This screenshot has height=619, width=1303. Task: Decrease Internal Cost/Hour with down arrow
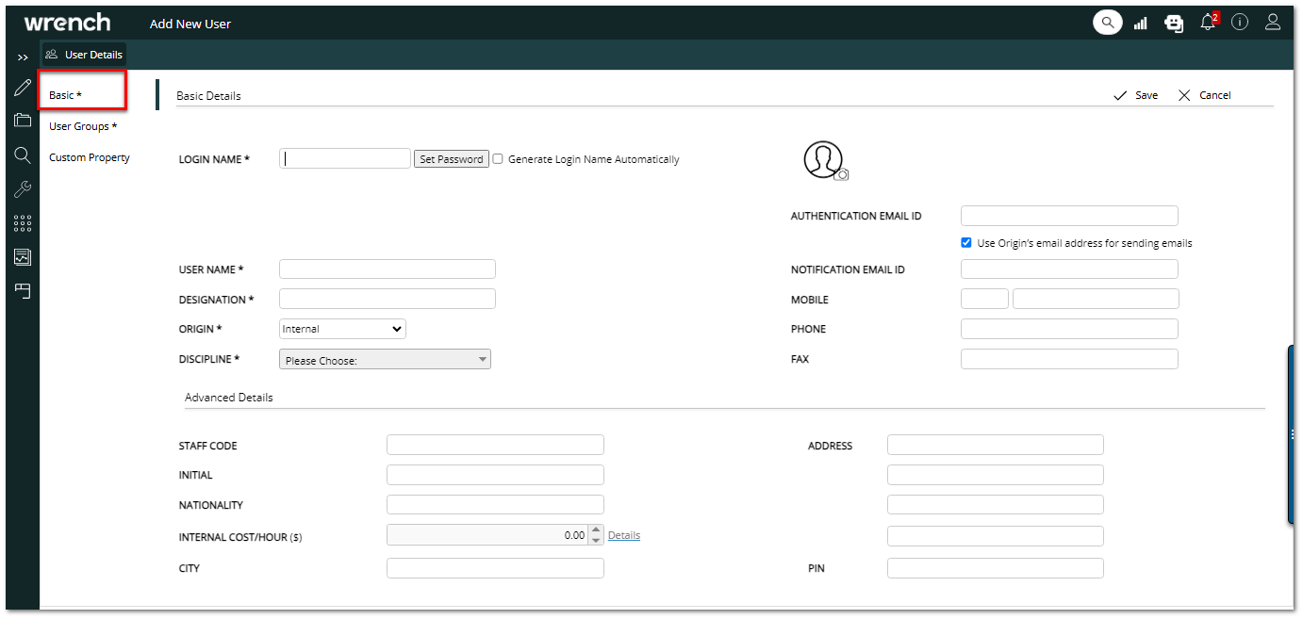(596, 540)
